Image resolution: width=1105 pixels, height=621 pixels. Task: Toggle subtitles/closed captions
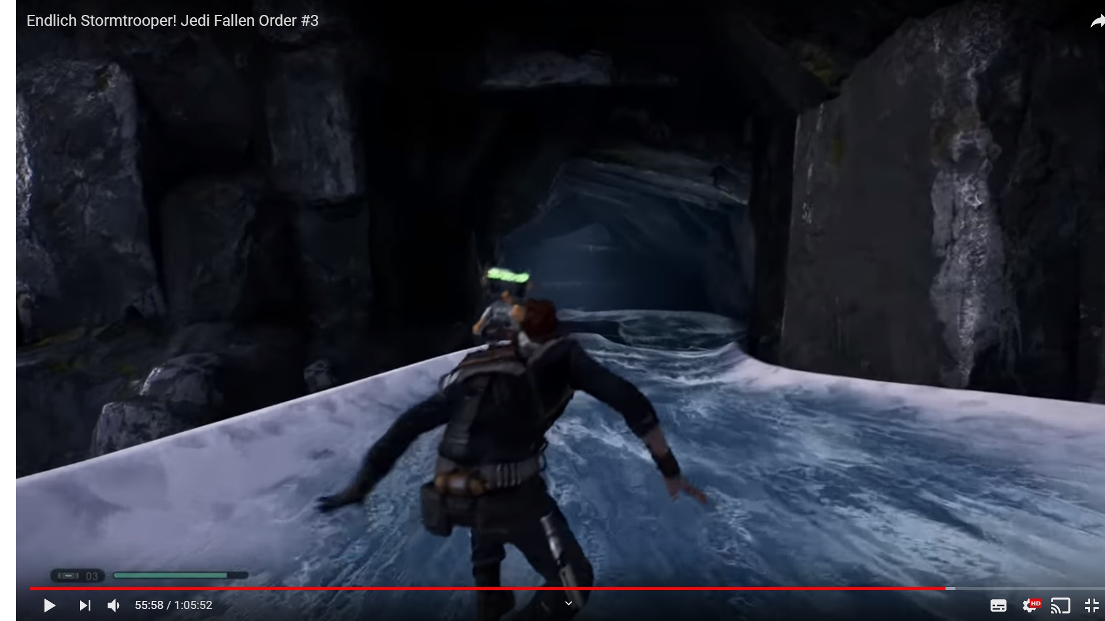coord(998,605)
